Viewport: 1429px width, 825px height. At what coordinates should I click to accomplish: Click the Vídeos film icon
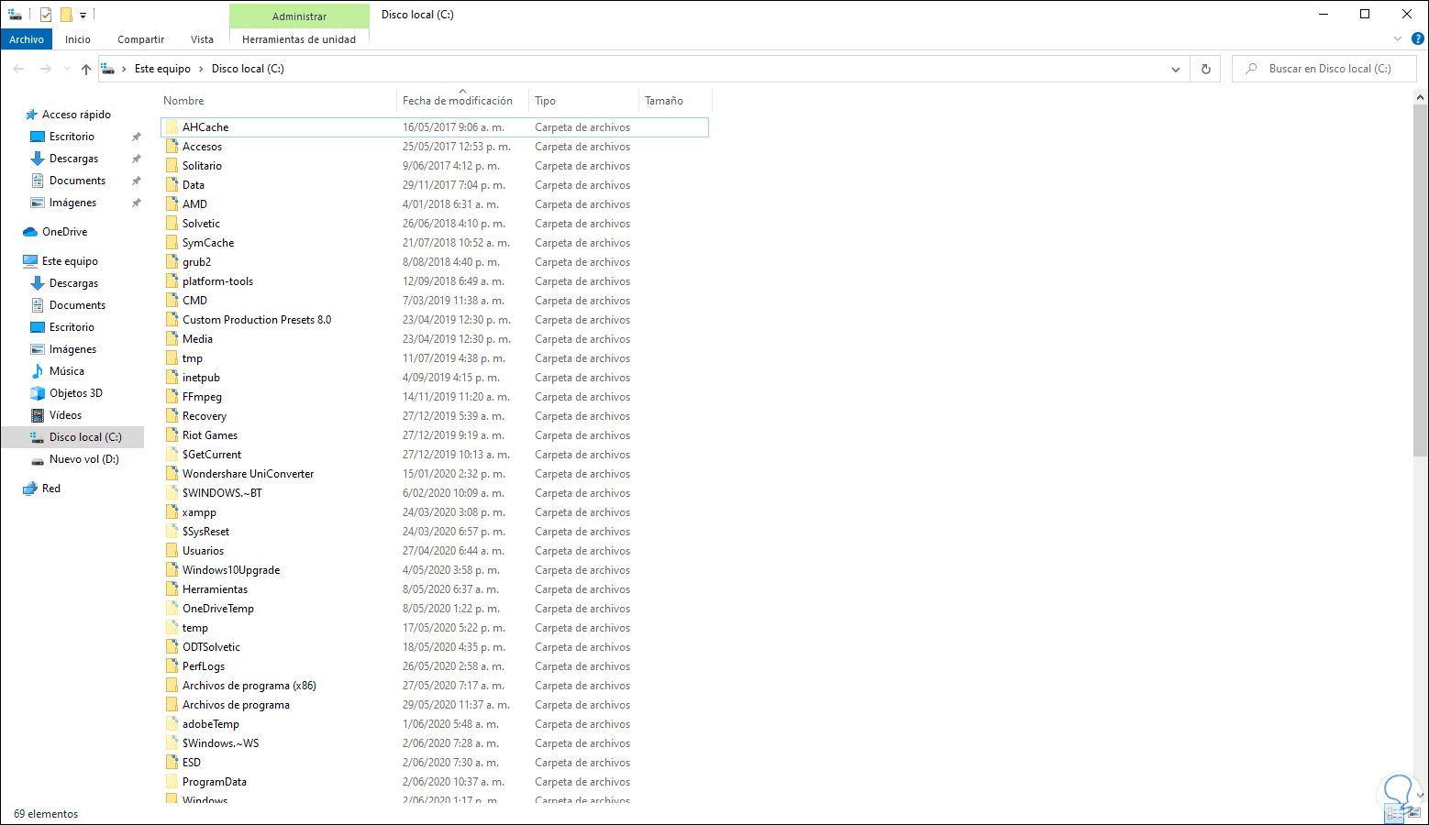click(38, 415)
